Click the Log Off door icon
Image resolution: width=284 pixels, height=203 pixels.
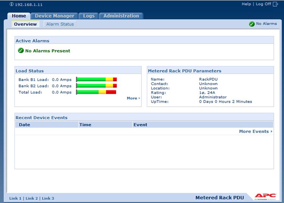point(275,4)
